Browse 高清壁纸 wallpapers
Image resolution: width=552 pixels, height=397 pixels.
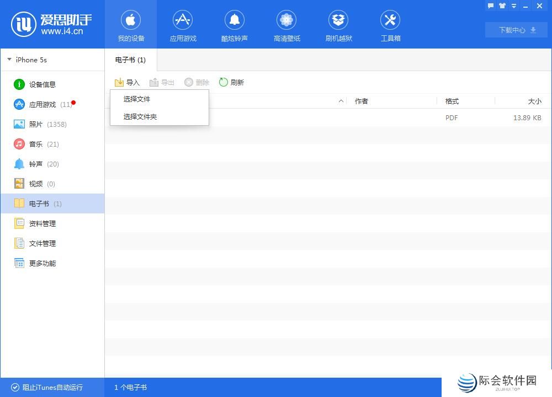pos(286,25)
